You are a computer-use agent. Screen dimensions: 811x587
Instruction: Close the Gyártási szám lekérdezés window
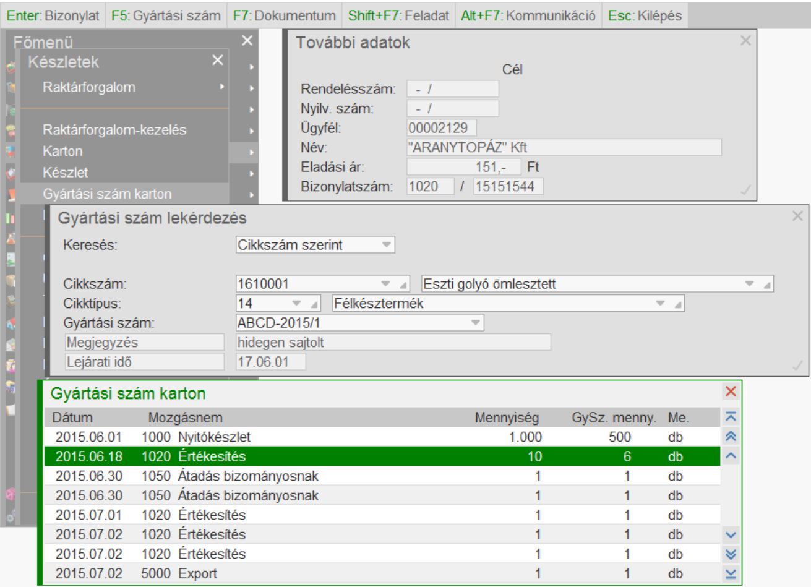pos(798,216)
